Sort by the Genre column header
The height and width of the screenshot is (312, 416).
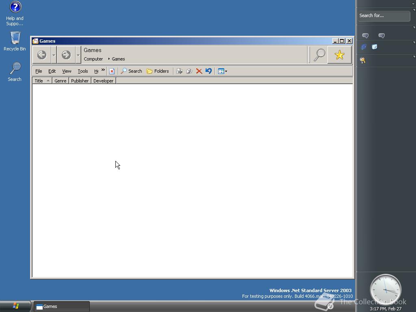click(x=61, y=81)
